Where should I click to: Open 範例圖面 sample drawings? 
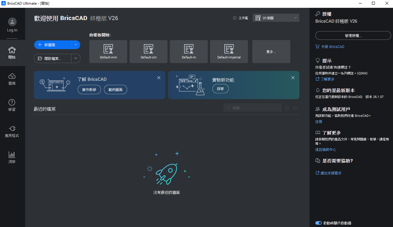[x=115, y=90]
